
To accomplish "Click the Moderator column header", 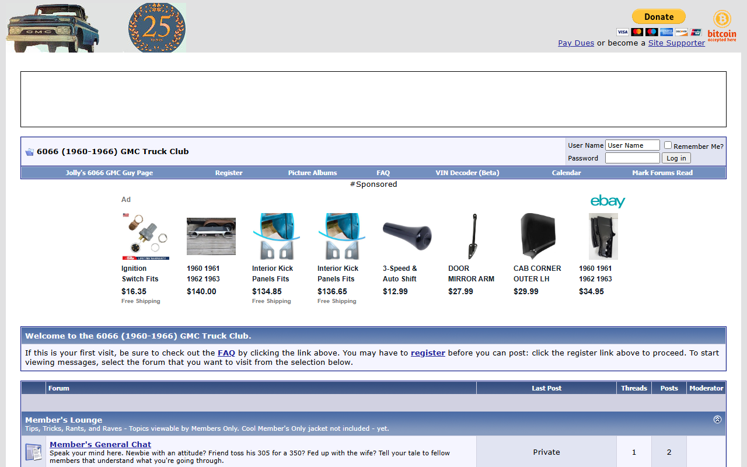I will point(706,388).
